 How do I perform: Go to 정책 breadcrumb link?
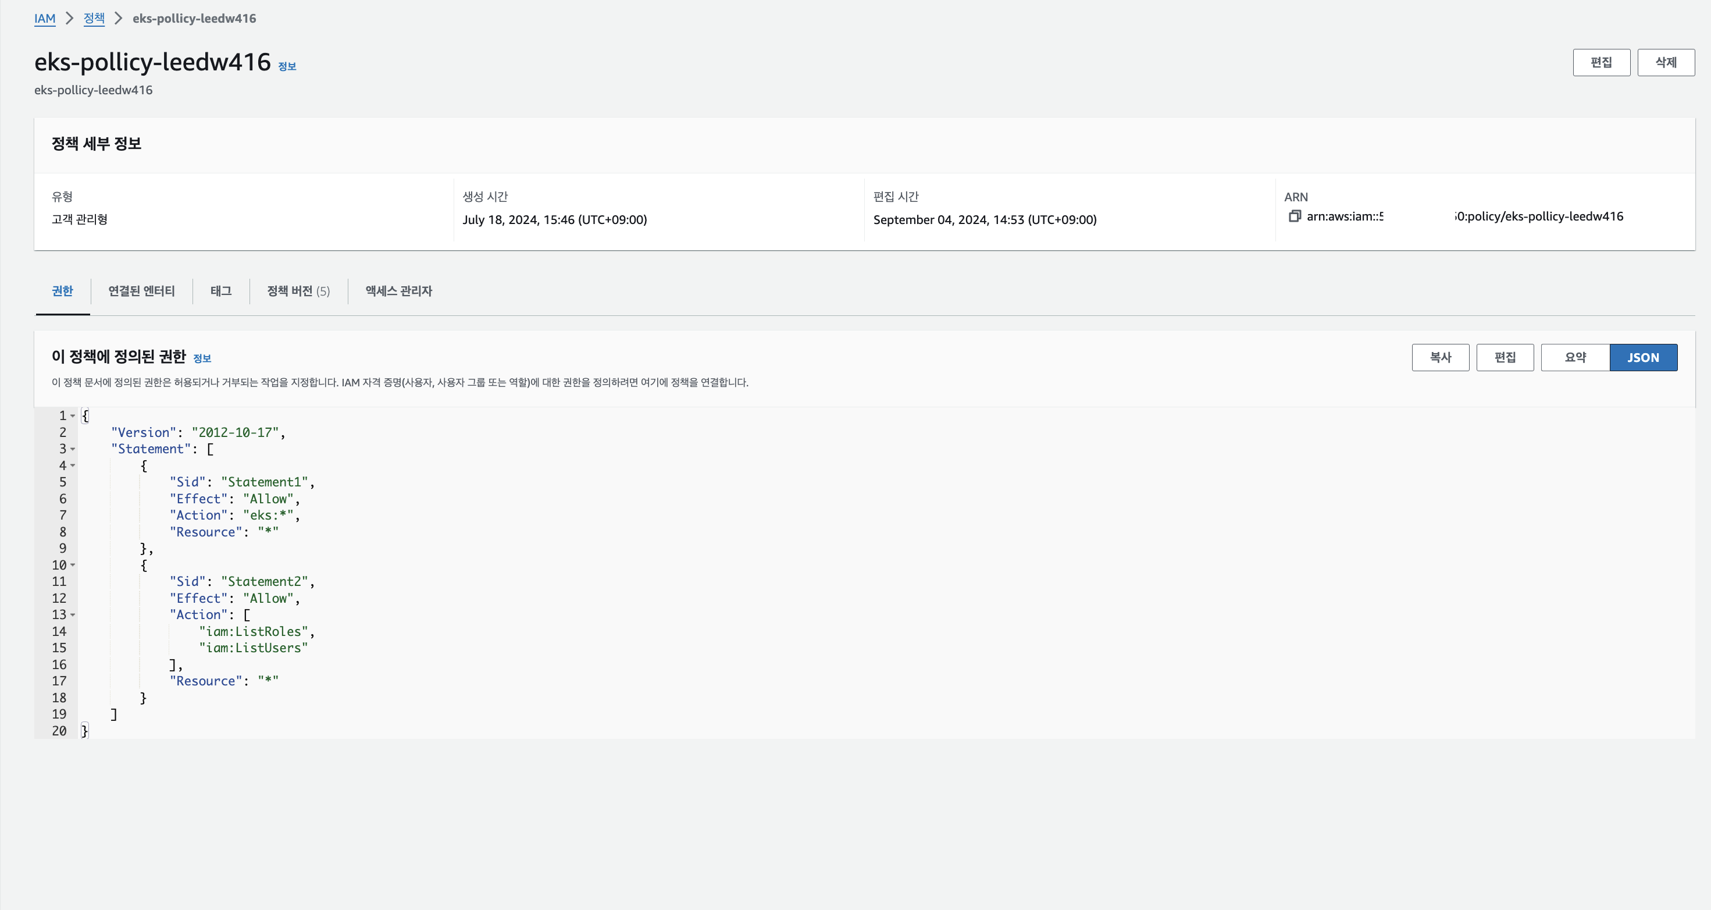pos(94,19)
